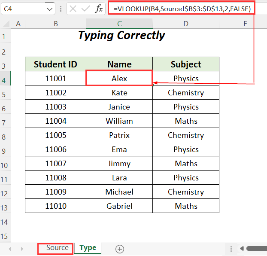The image size is (267, 256).
Task: Open Insert Function fx dialog
Action: click(x=99, y=9)
